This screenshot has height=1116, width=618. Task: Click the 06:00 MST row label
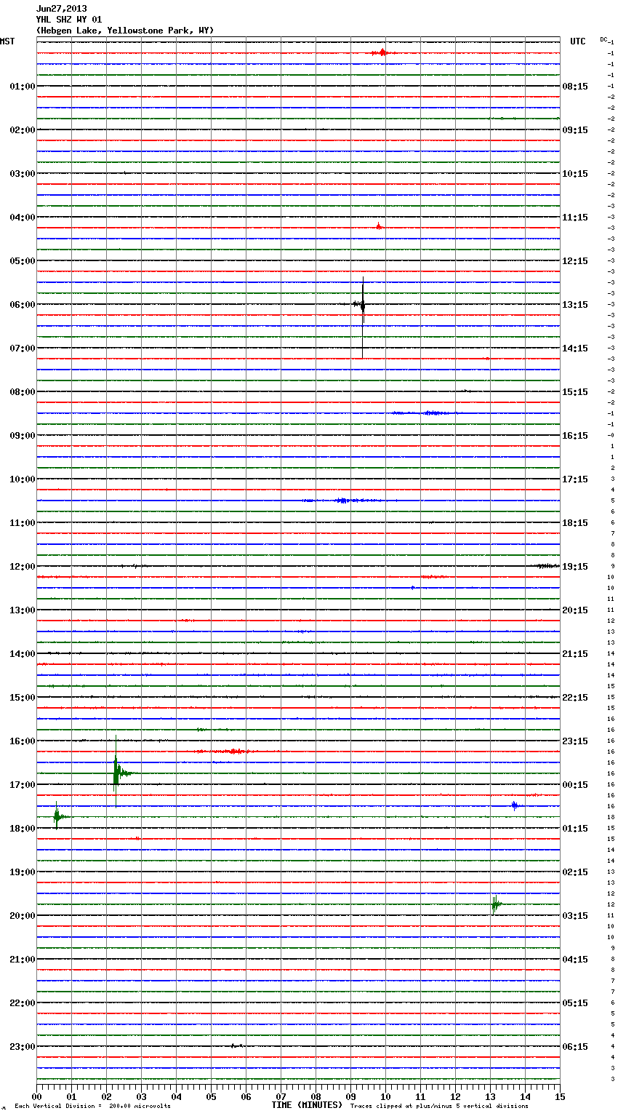pyautogui.click(x=23, y=305)
